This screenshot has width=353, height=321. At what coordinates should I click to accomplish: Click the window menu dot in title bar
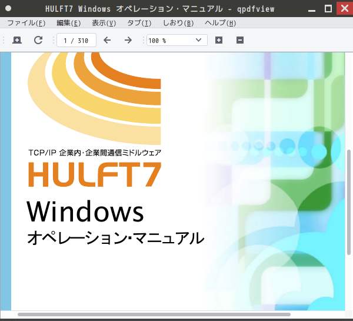tap(8, 9)
